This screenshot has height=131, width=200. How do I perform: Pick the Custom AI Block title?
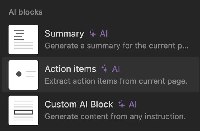[x=79, y=105]
